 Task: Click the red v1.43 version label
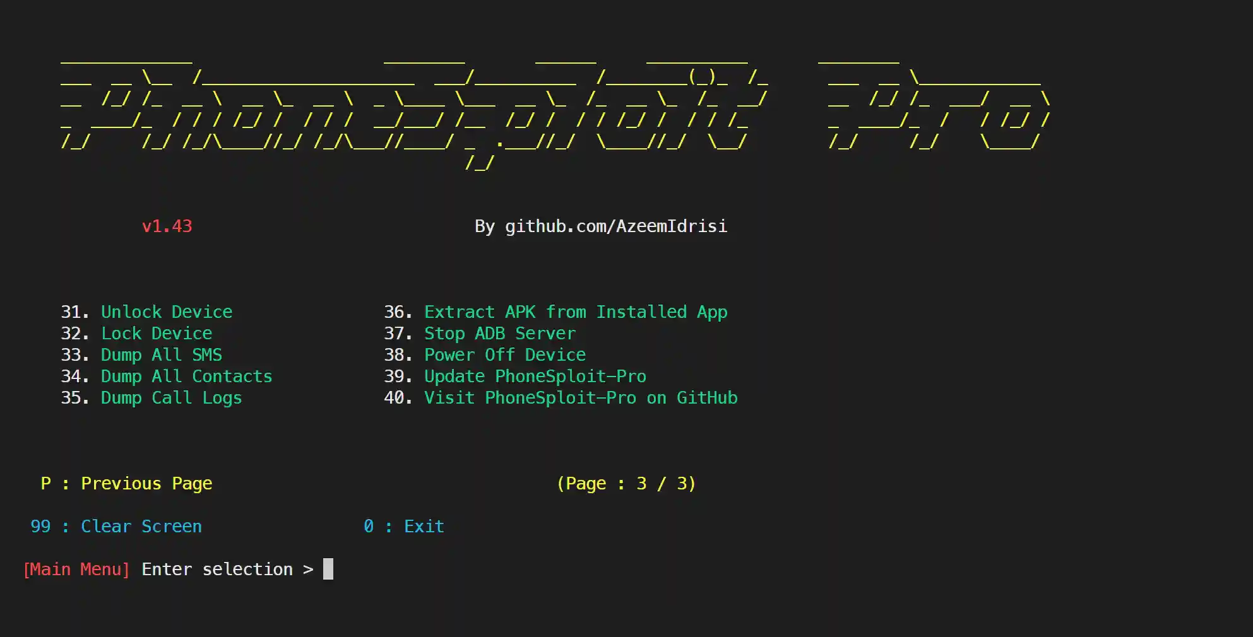(x=168, y=226)
